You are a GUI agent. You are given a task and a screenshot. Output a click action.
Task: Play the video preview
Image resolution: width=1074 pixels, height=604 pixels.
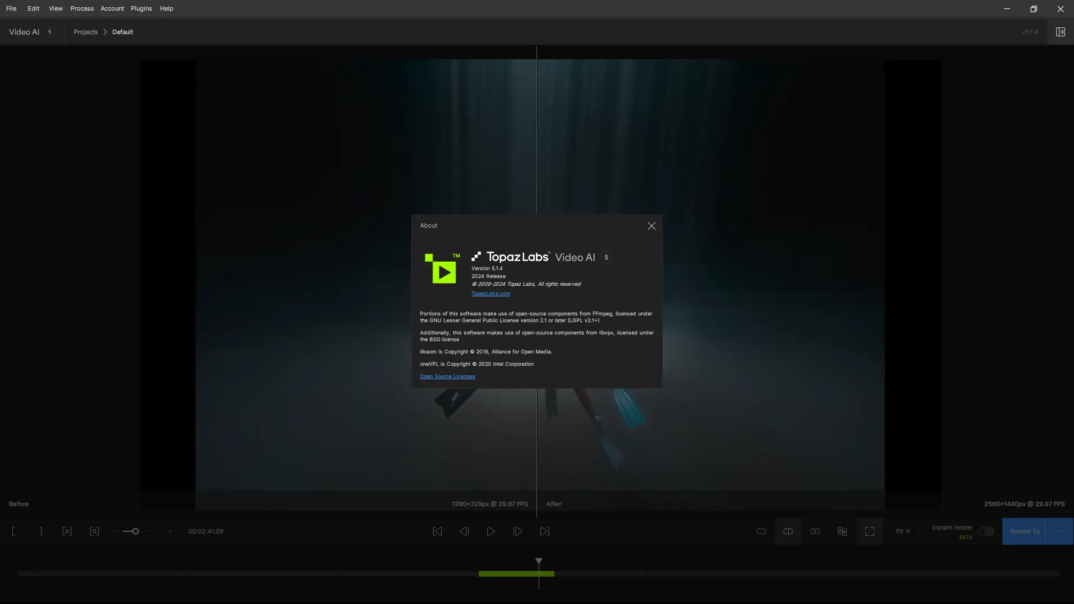coord(491,531)
